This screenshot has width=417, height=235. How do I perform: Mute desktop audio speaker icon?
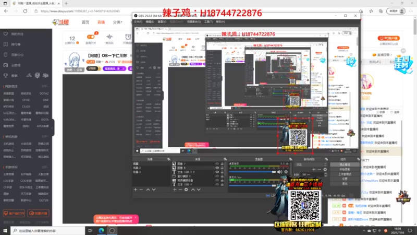click(279, 172)
